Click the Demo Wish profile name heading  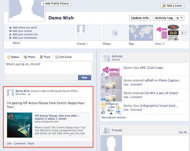coord(61,18)
